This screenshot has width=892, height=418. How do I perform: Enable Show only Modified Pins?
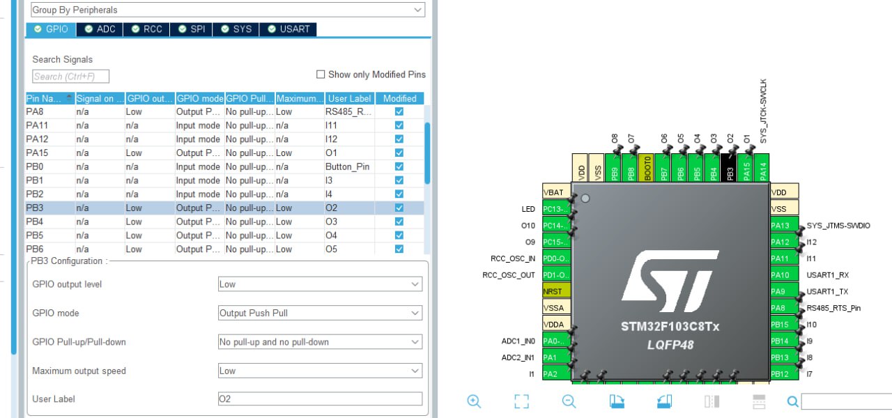(x=321, y=75)
